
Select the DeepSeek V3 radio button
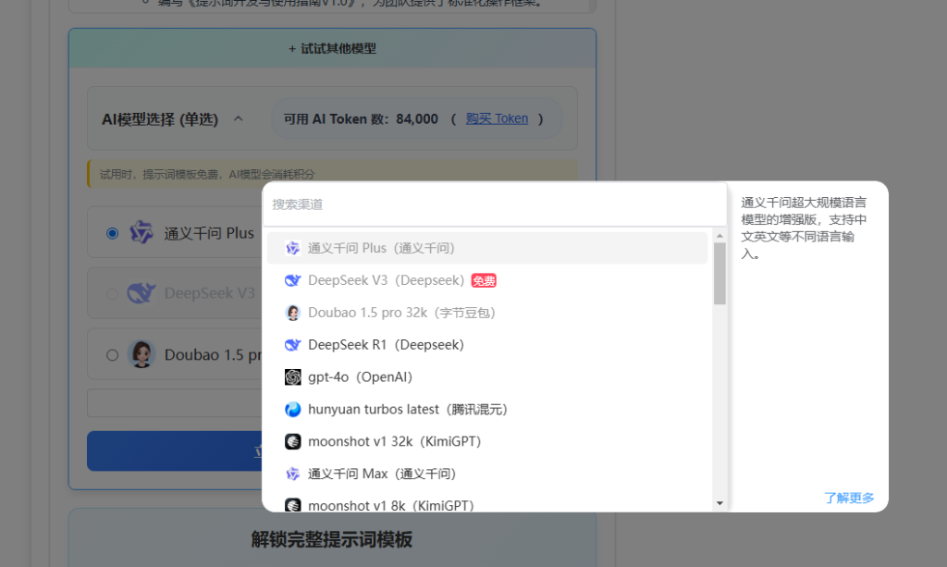tap(113, 294)
